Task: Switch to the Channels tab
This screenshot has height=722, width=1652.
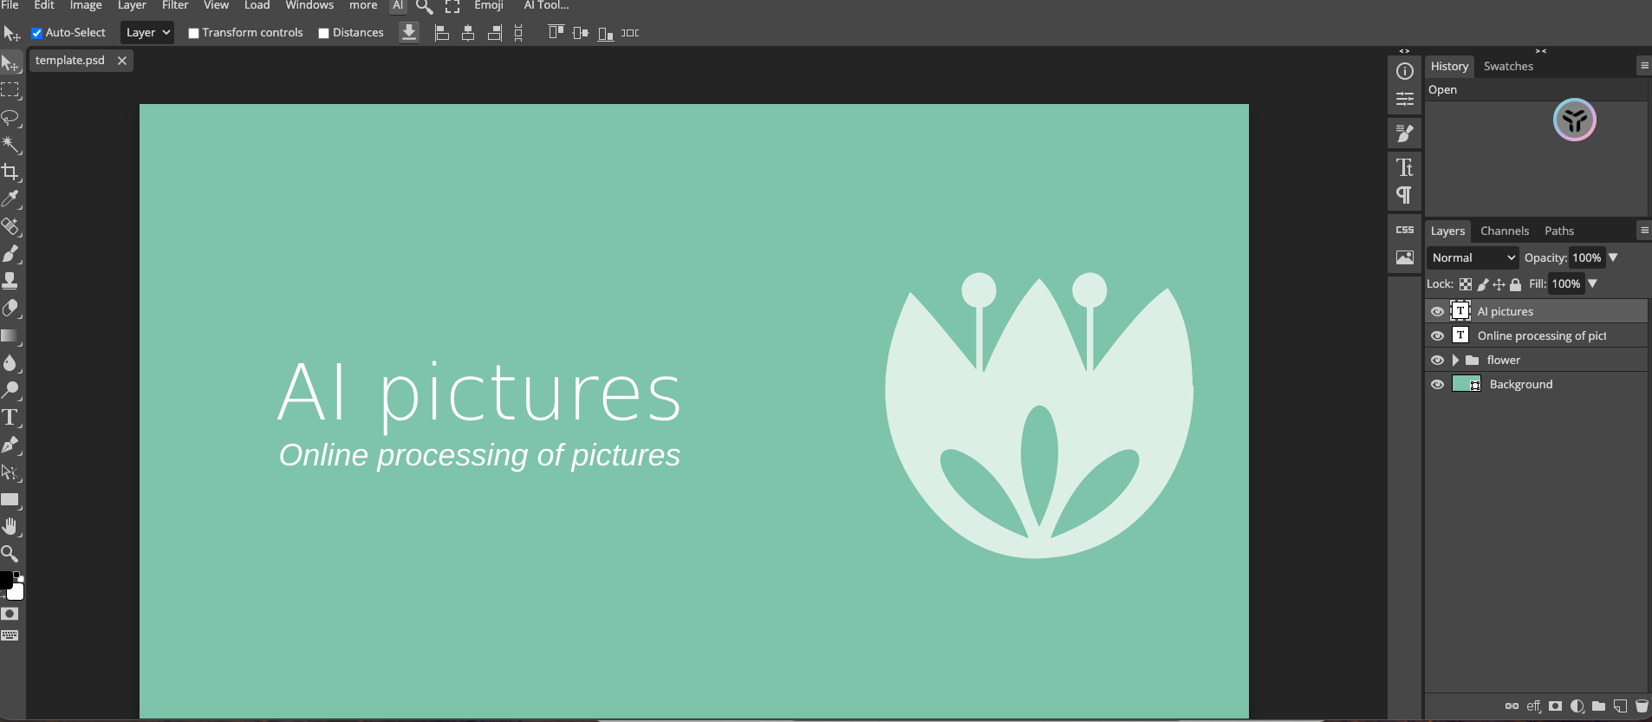Action: pos(1504,231)
